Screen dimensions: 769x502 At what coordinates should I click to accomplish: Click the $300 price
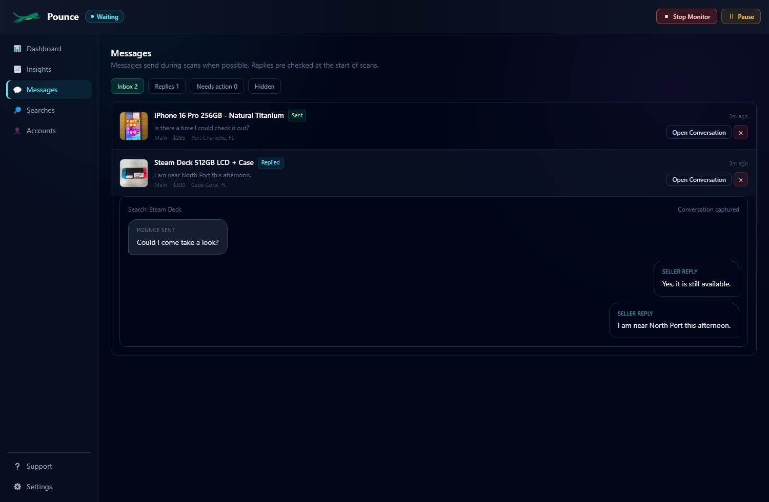click(179, 185)
